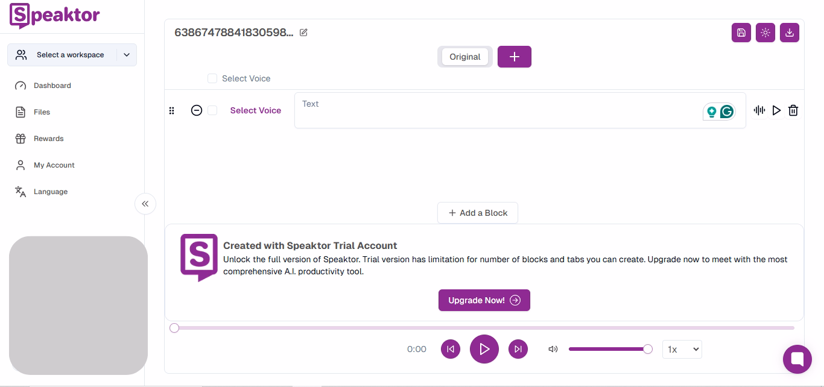Click the Upgrade Now! button
This screenshot has height=387, width=824.
484,300
